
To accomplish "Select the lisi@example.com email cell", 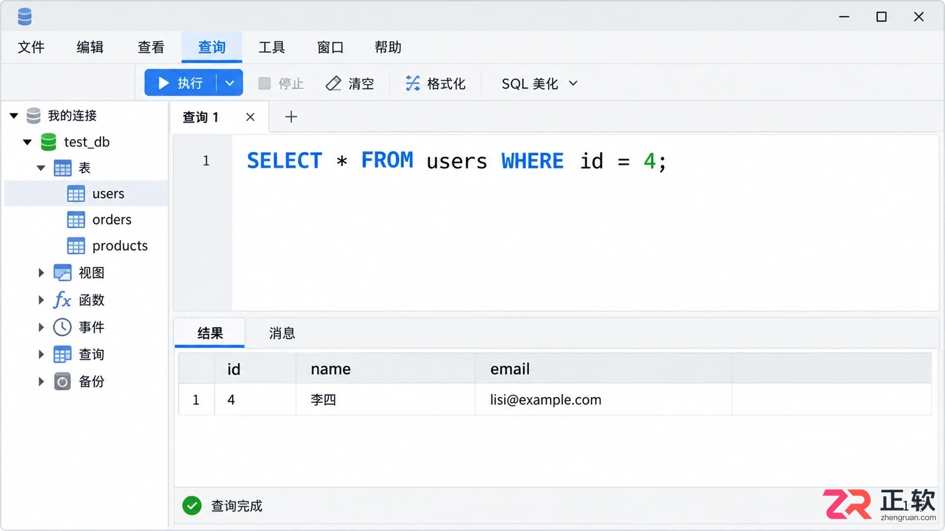I will tap(603, 400).
